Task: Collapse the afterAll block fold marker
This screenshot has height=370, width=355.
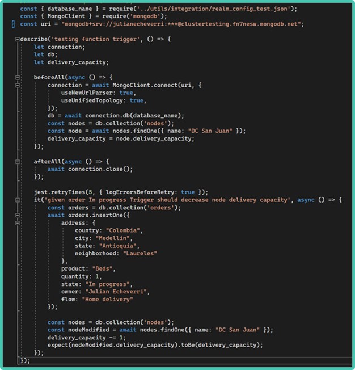Action: pyautogui.click(x=17, y=162)
